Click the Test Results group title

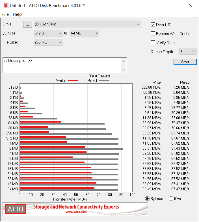[100, 76]
